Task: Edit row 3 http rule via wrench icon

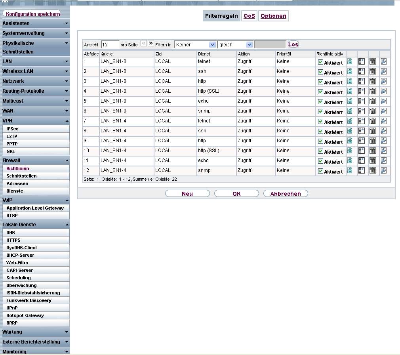Action: tap(383, 82)
